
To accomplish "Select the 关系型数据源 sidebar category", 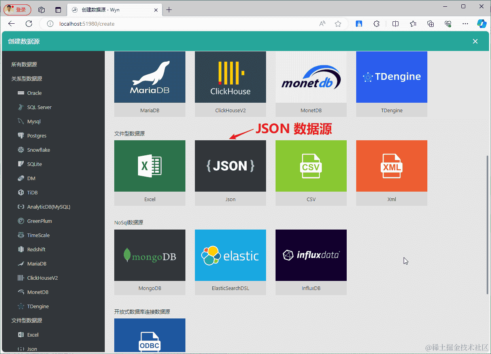I will pyautogui.click(x=26, y=79).
